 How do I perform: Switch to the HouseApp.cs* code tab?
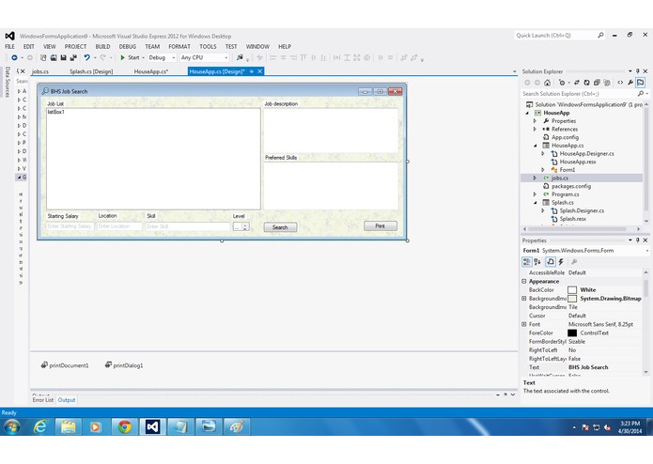(x=151, y=71)
